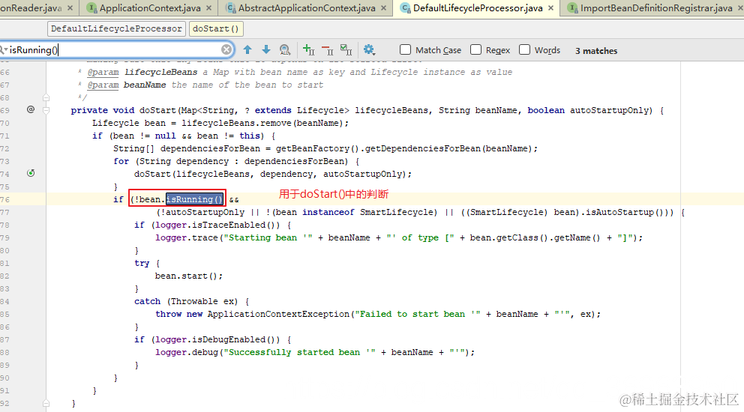Add selection for next occurrence icon
744x412 pixels.
(x=308, y=49)
